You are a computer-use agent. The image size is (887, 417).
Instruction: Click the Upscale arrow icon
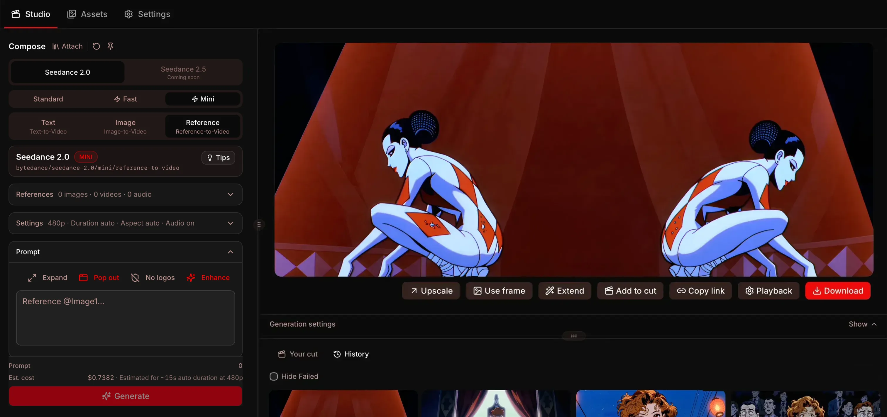(414, 291)
